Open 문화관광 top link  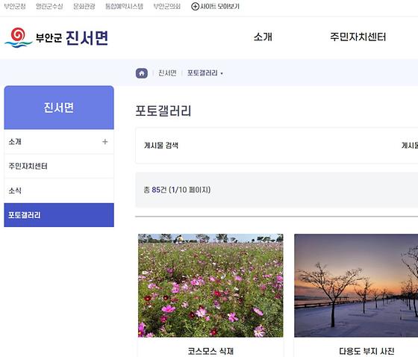pos(84,7)
